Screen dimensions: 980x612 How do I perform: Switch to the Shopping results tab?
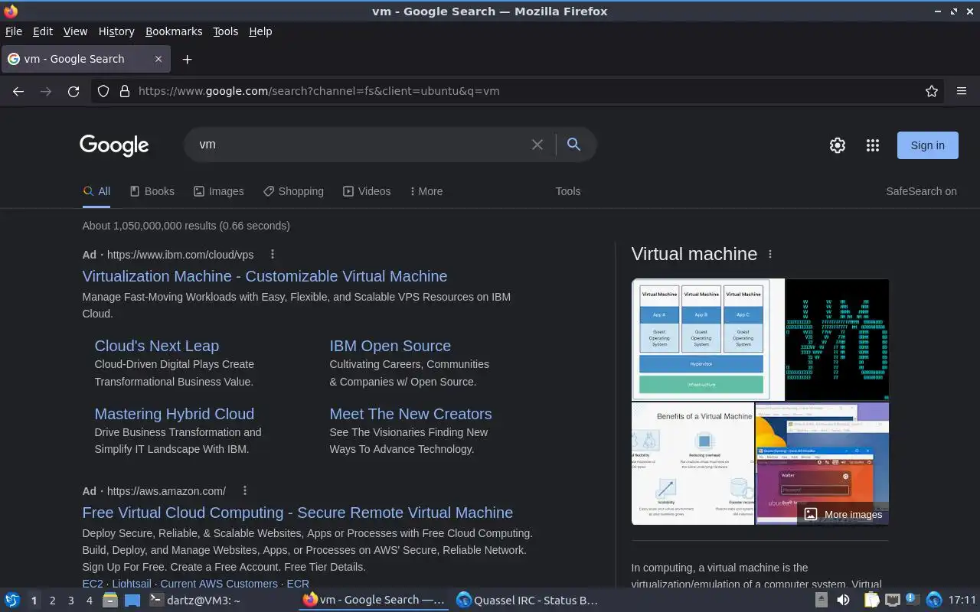click(293, 191)
